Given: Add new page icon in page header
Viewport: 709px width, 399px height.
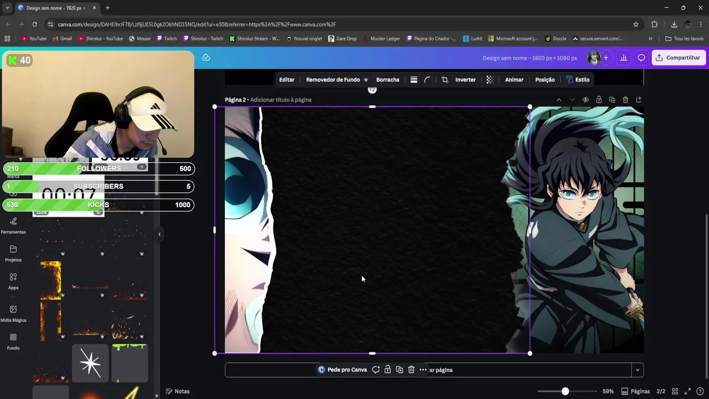Looking at the screenshot, I should point(639,100).
